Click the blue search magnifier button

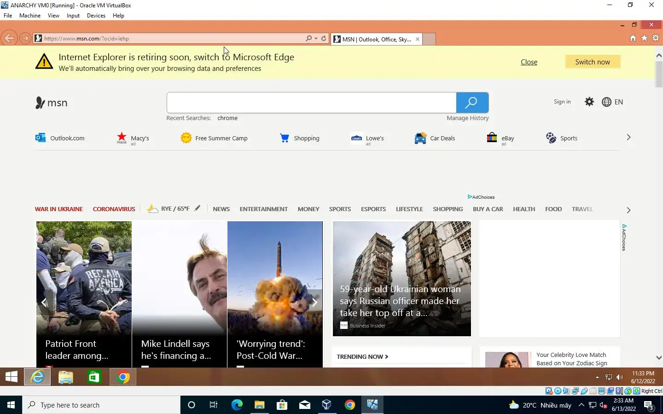pos(472,103)
